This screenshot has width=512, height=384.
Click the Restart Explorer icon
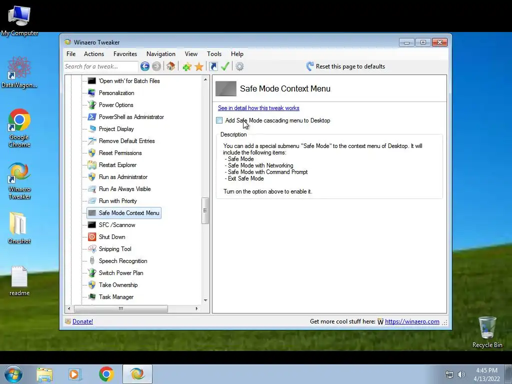coord(92,165)
